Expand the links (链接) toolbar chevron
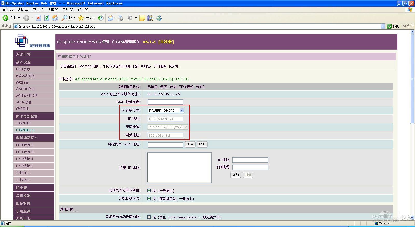 coord(413,25)
